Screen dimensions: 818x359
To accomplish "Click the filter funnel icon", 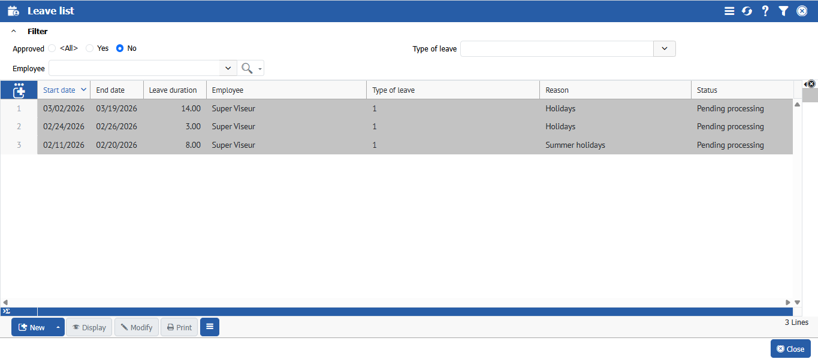I will [783, 11].
